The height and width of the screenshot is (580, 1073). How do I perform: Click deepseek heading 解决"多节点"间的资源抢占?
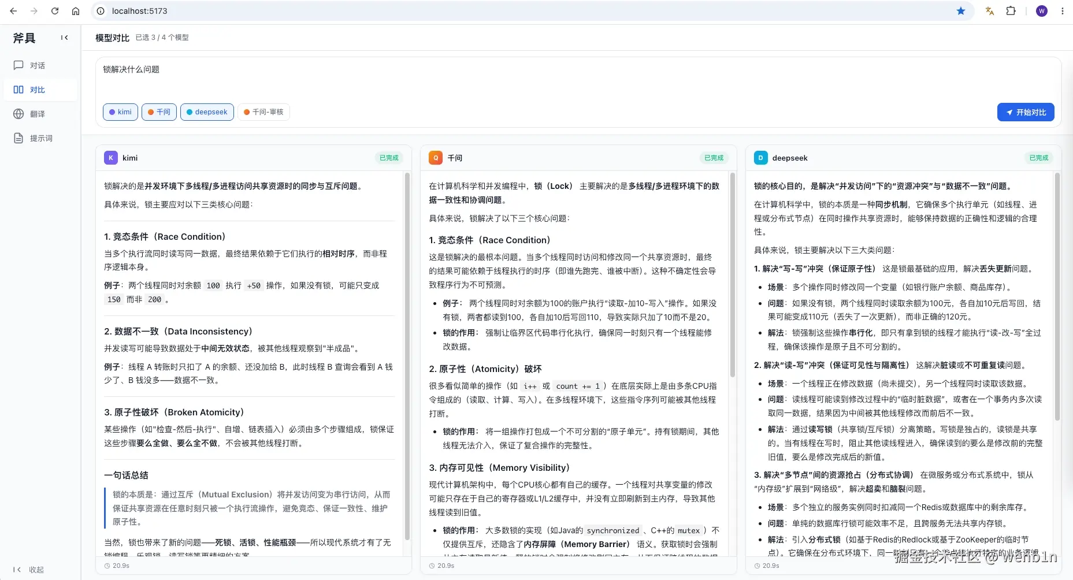click(834, 475)
